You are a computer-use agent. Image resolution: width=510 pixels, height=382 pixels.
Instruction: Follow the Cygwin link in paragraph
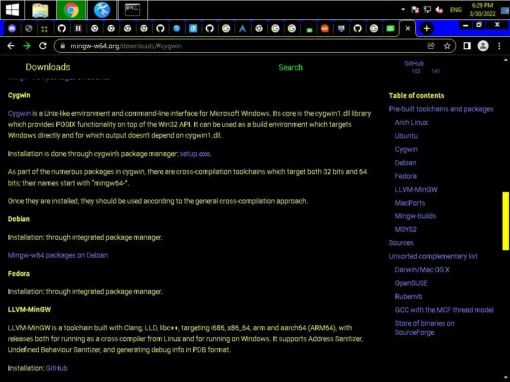click(x=19, y=113)
